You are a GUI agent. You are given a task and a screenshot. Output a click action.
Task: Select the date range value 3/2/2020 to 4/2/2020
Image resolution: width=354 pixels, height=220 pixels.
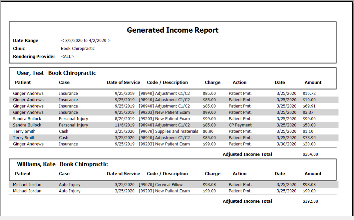pos(86,41)
